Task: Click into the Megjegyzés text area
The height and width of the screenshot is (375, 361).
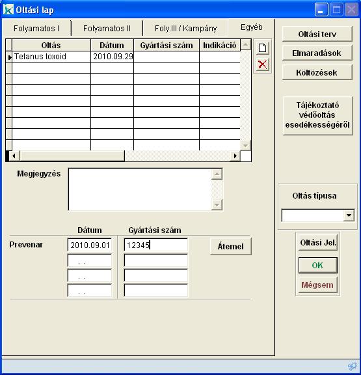Action: coord(140,189)
